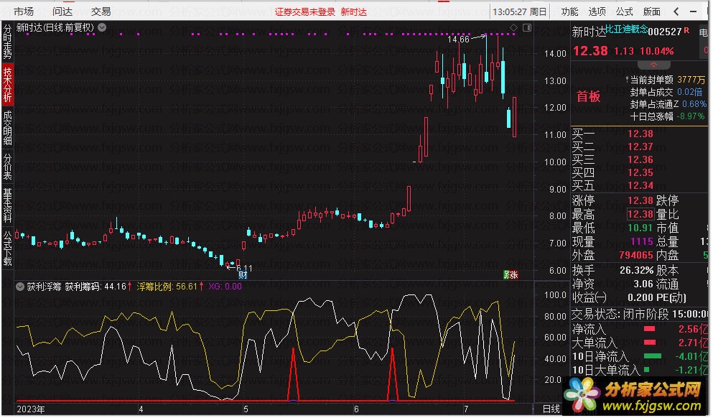Image resolution: width=713 pixels, height=418 pixels.
Task: Click the 买一 price 12.38
Action: point(640,134)
